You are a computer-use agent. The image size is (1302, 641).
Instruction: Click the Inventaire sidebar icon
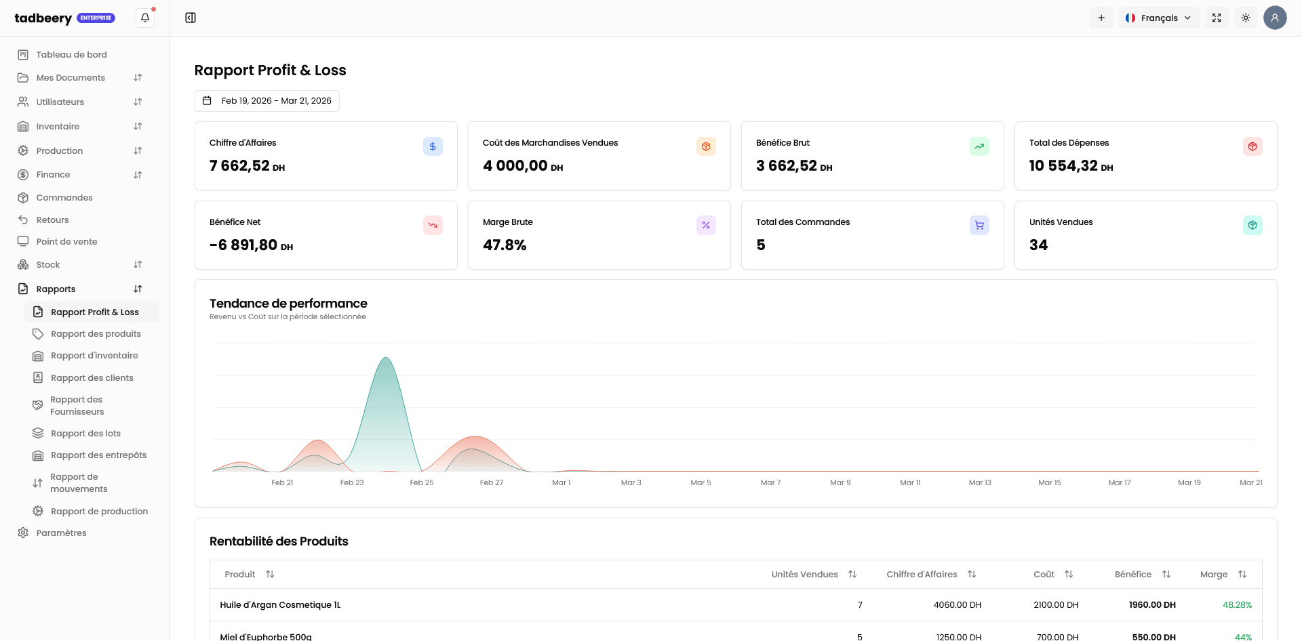[x=23, y=126]
